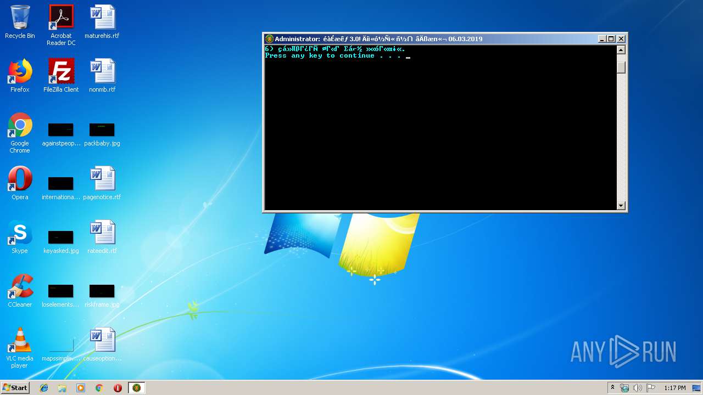
Task: Select rateedit.rtf document icon
Action: 102,237
